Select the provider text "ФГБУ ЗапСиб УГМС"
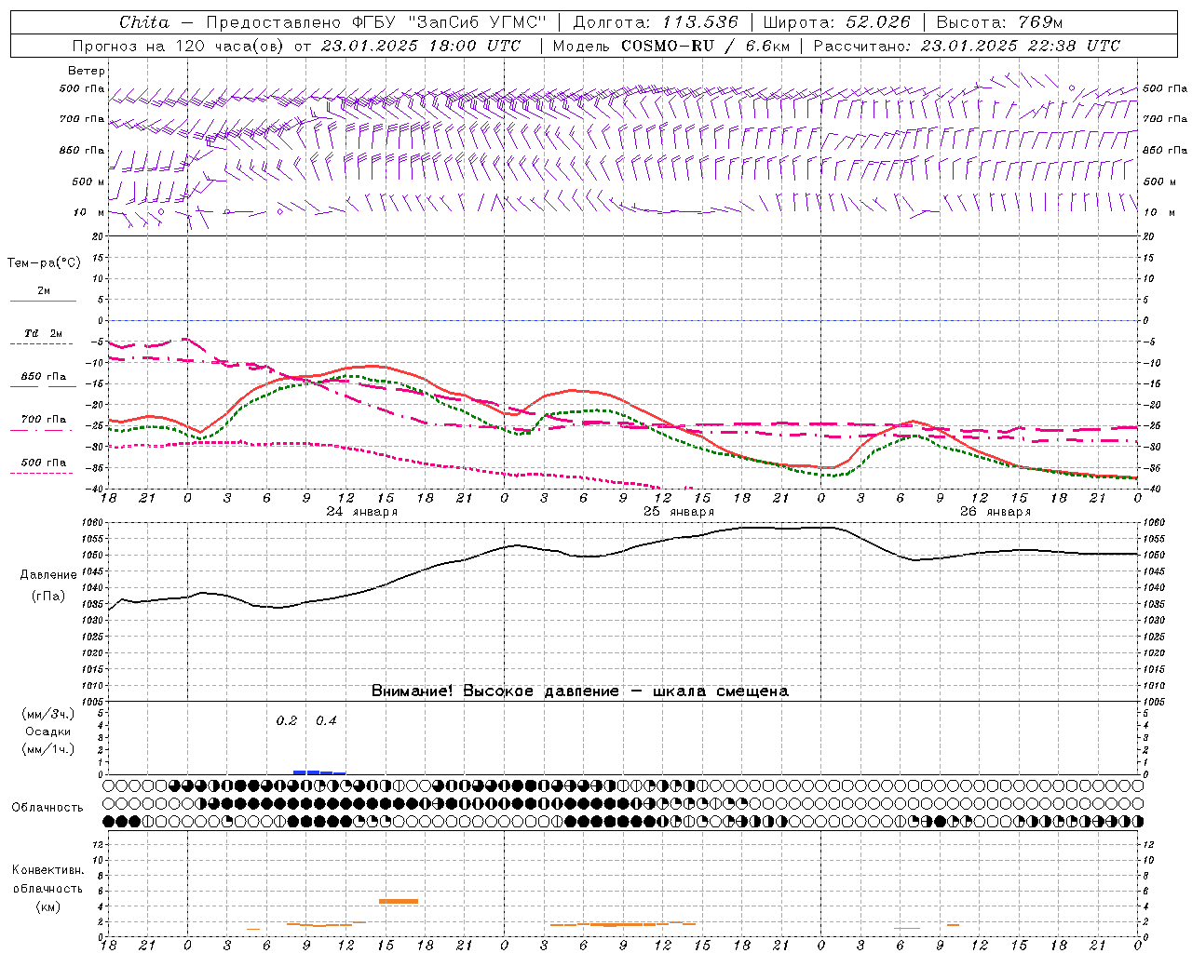1192x953 pixels. (x=450, y=22)
